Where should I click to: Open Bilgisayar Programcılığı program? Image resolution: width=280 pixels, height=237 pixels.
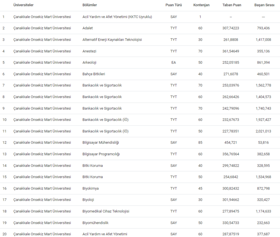click(x=101, y=154)
